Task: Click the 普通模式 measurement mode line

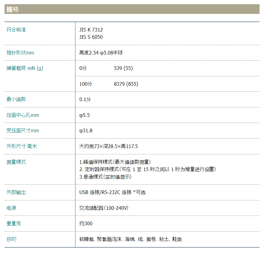Action: (105, 177)
